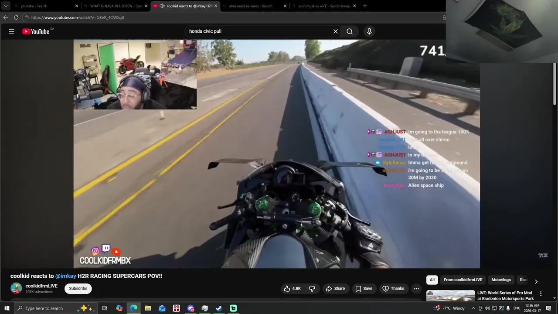The image size is (558, 314).
Task: Open the Windows Start menu
Action: 7,308
